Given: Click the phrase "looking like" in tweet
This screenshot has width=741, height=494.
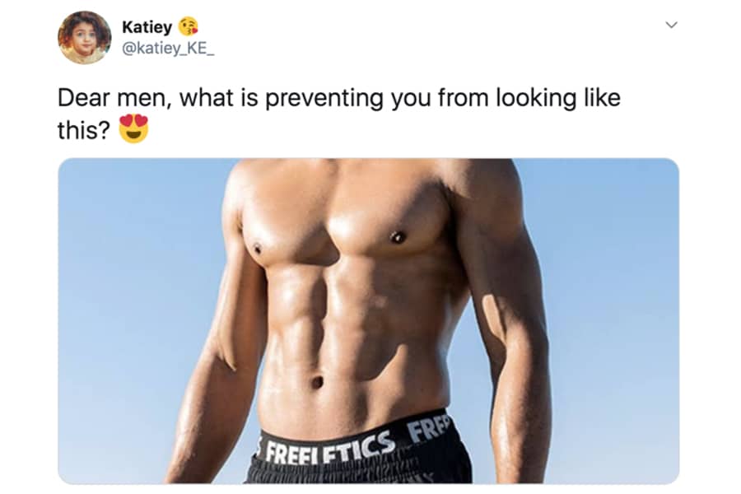Looking at the screenshot, I should (558, 98).
